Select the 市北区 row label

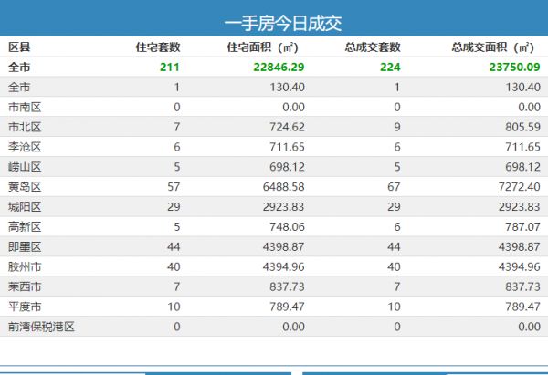24,127
